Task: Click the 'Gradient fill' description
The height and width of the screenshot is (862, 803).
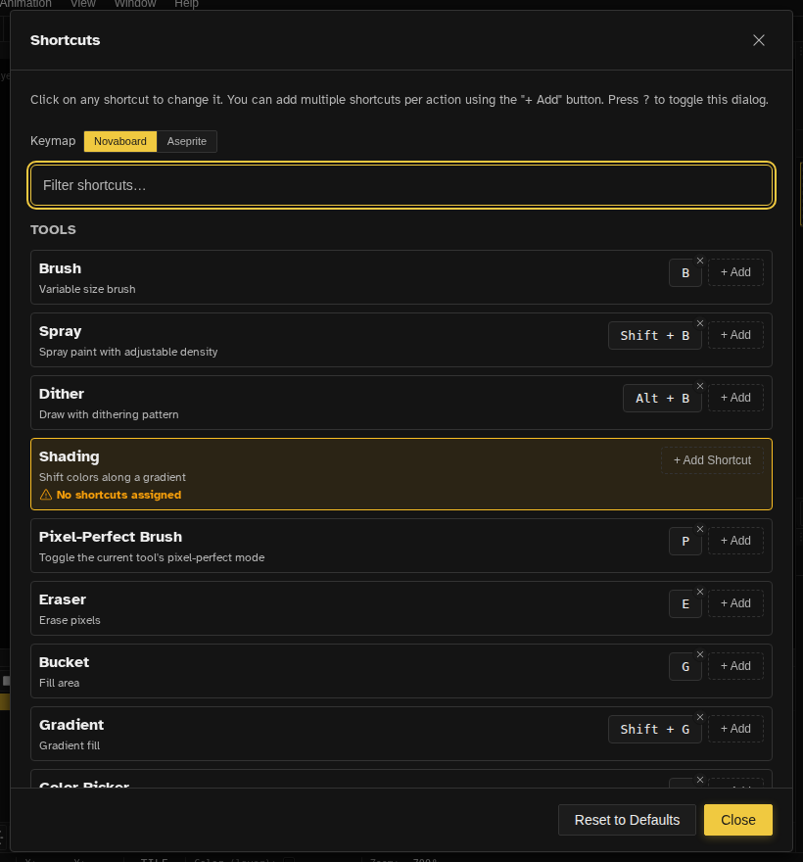Action: [70, 745]
